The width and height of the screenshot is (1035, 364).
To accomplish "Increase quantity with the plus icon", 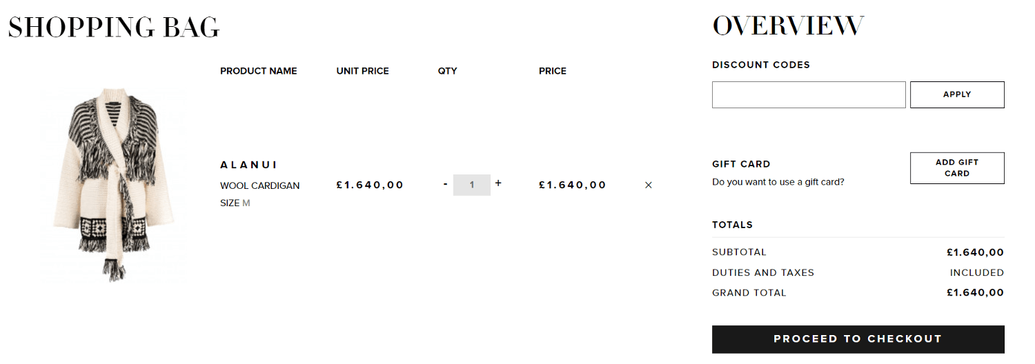I will pyautogui.click(x=498, y=183).
